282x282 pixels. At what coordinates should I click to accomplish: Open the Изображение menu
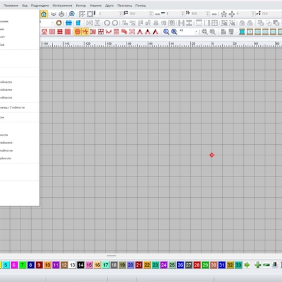62,6
